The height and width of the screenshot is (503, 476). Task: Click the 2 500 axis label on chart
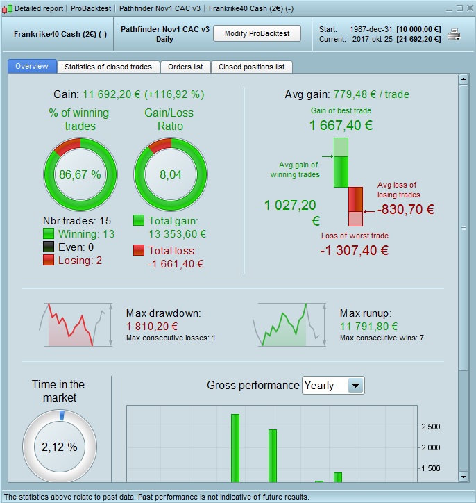[431, 427]
